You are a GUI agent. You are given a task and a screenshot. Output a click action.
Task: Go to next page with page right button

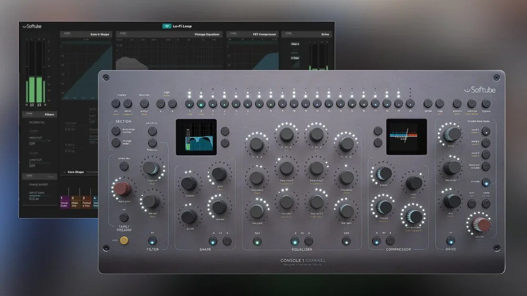click(172, 103)
